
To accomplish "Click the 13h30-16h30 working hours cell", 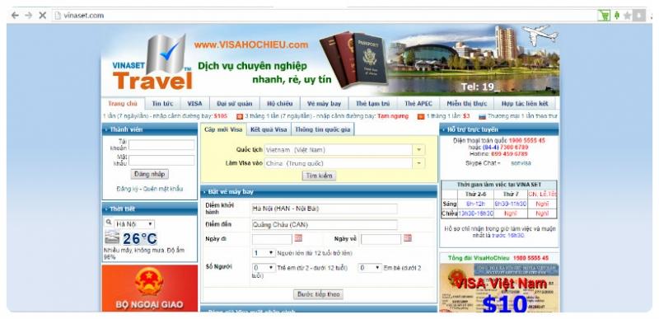I will [476, 213].
